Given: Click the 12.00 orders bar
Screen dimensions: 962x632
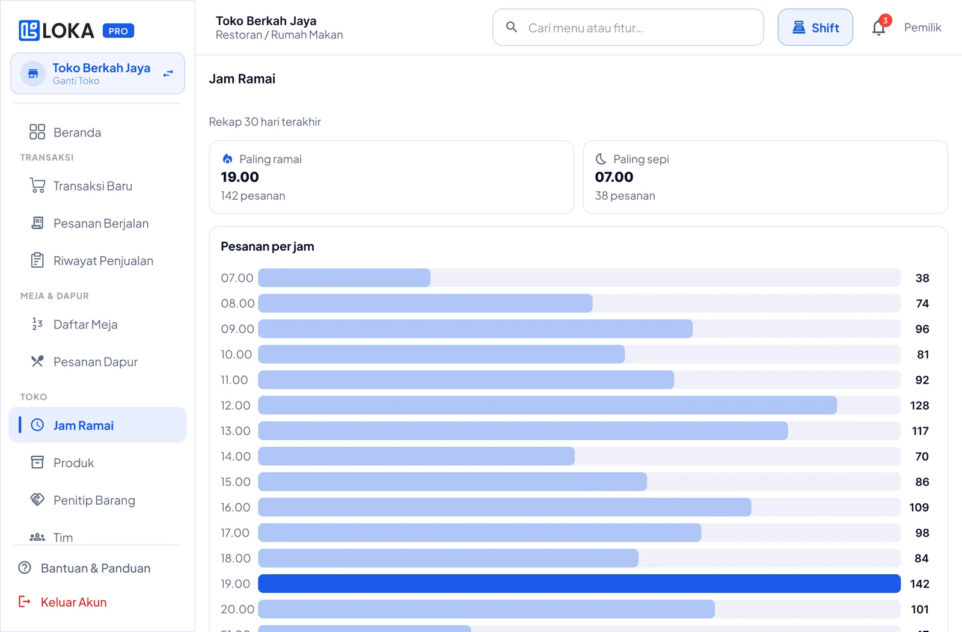Looking at the screenshot, I should click(548, 405).
